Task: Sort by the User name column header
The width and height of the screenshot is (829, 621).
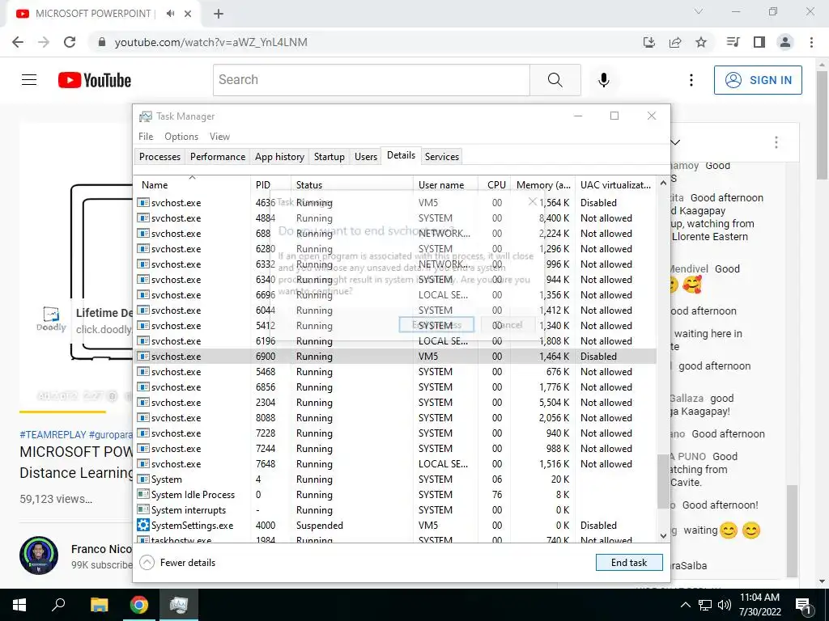Action: (446, 185)
